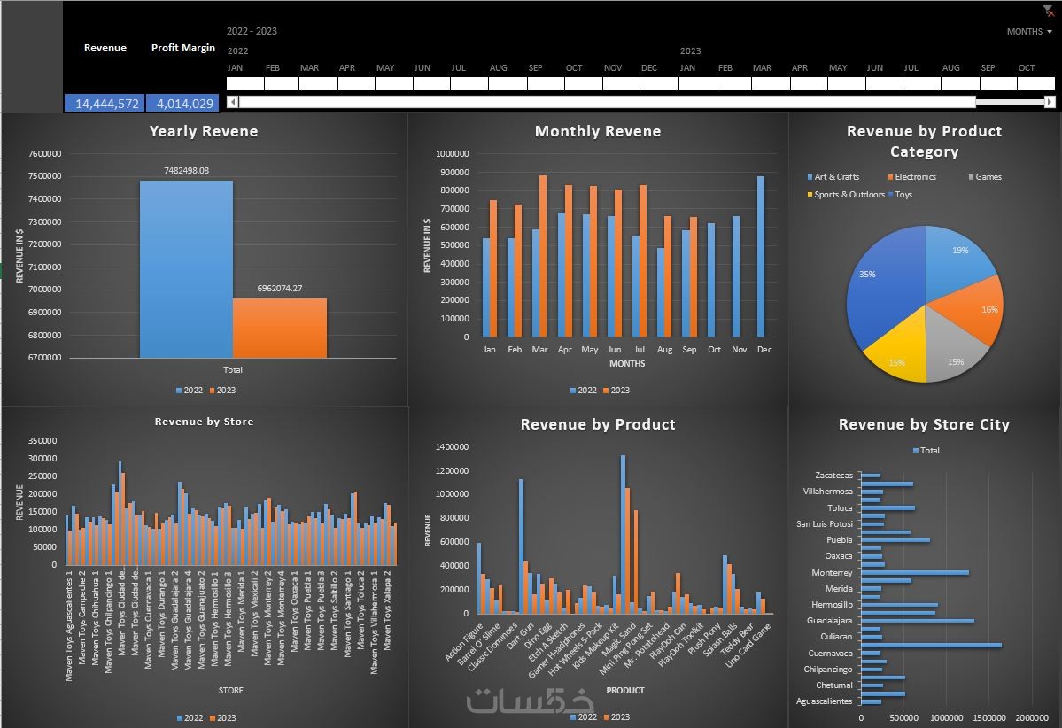Click the Monthly Revene chart title

[x=597, y=131]
